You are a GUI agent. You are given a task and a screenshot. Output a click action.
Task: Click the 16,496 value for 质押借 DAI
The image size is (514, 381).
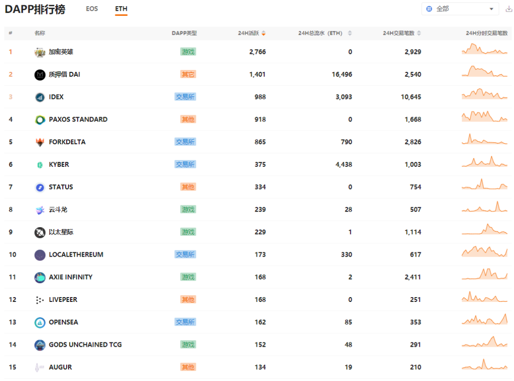342,74
